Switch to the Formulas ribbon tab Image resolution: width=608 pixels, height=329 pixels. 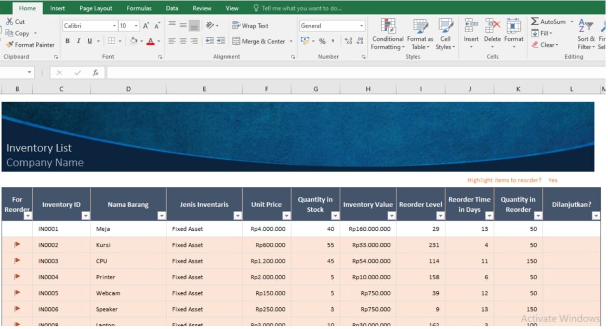[x=139, y=8]
